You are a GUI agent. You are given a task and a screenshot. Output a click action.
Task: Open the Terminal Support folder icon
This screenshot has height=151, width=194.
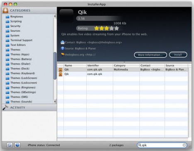[x=7, y=41]
